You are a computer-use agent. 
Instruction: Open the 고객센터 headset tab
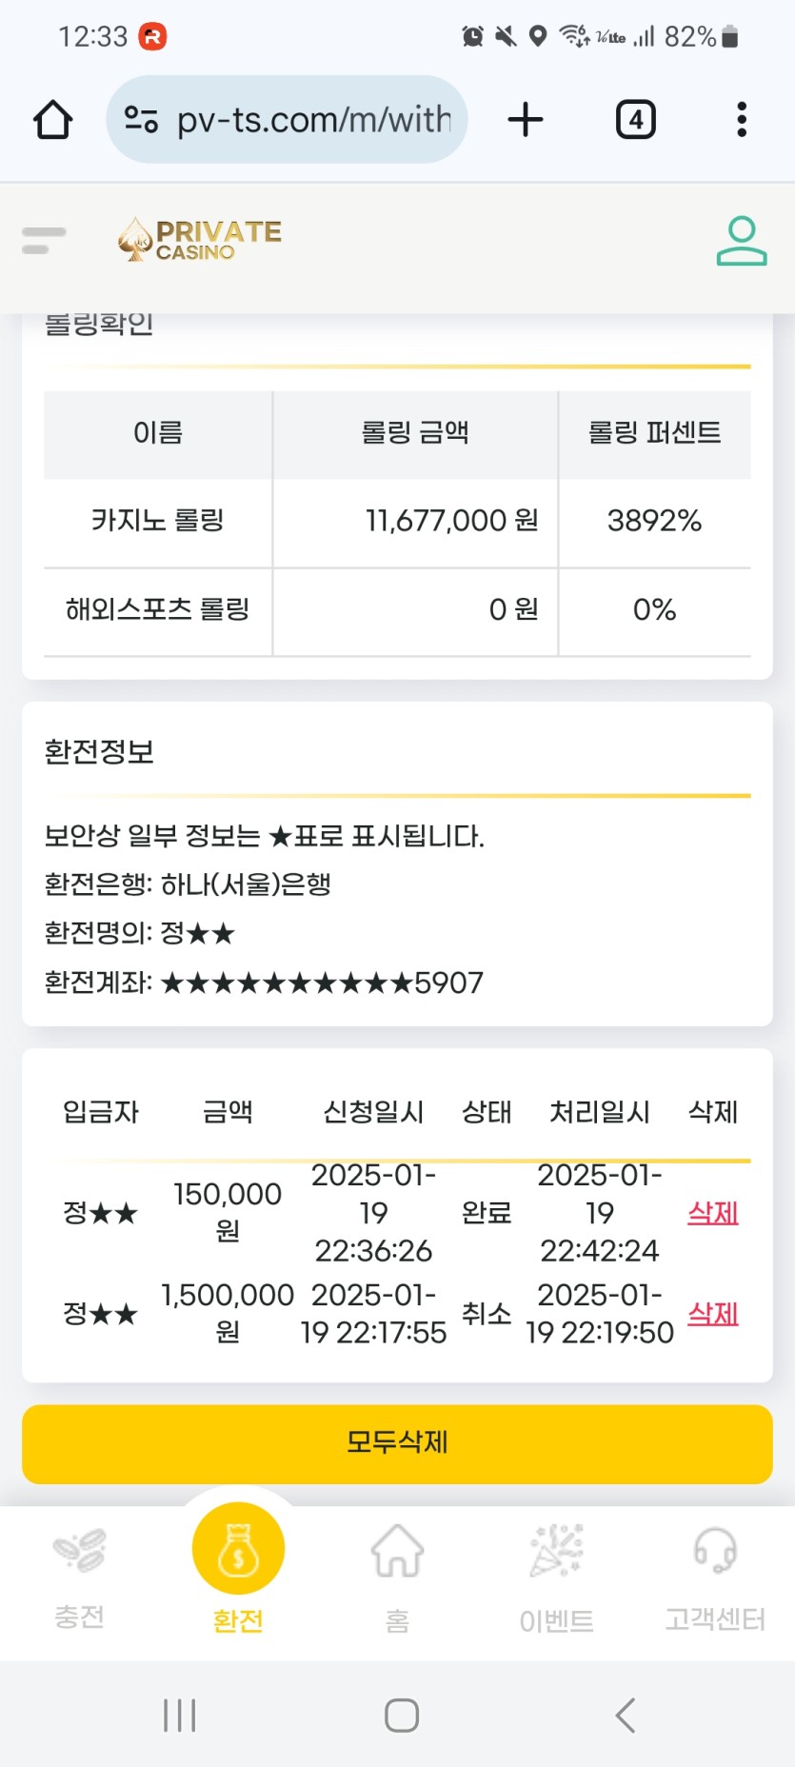pyautogui.click(x=715, y=1577)
